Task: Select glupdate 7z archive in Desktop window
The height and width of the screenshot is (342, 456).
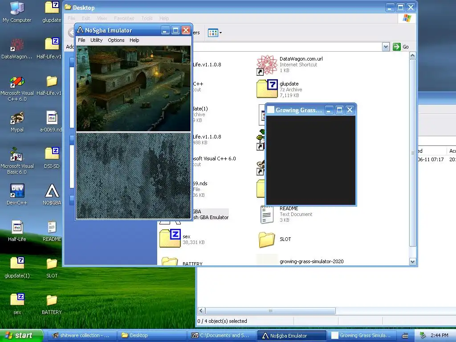Action: [267, 89]
